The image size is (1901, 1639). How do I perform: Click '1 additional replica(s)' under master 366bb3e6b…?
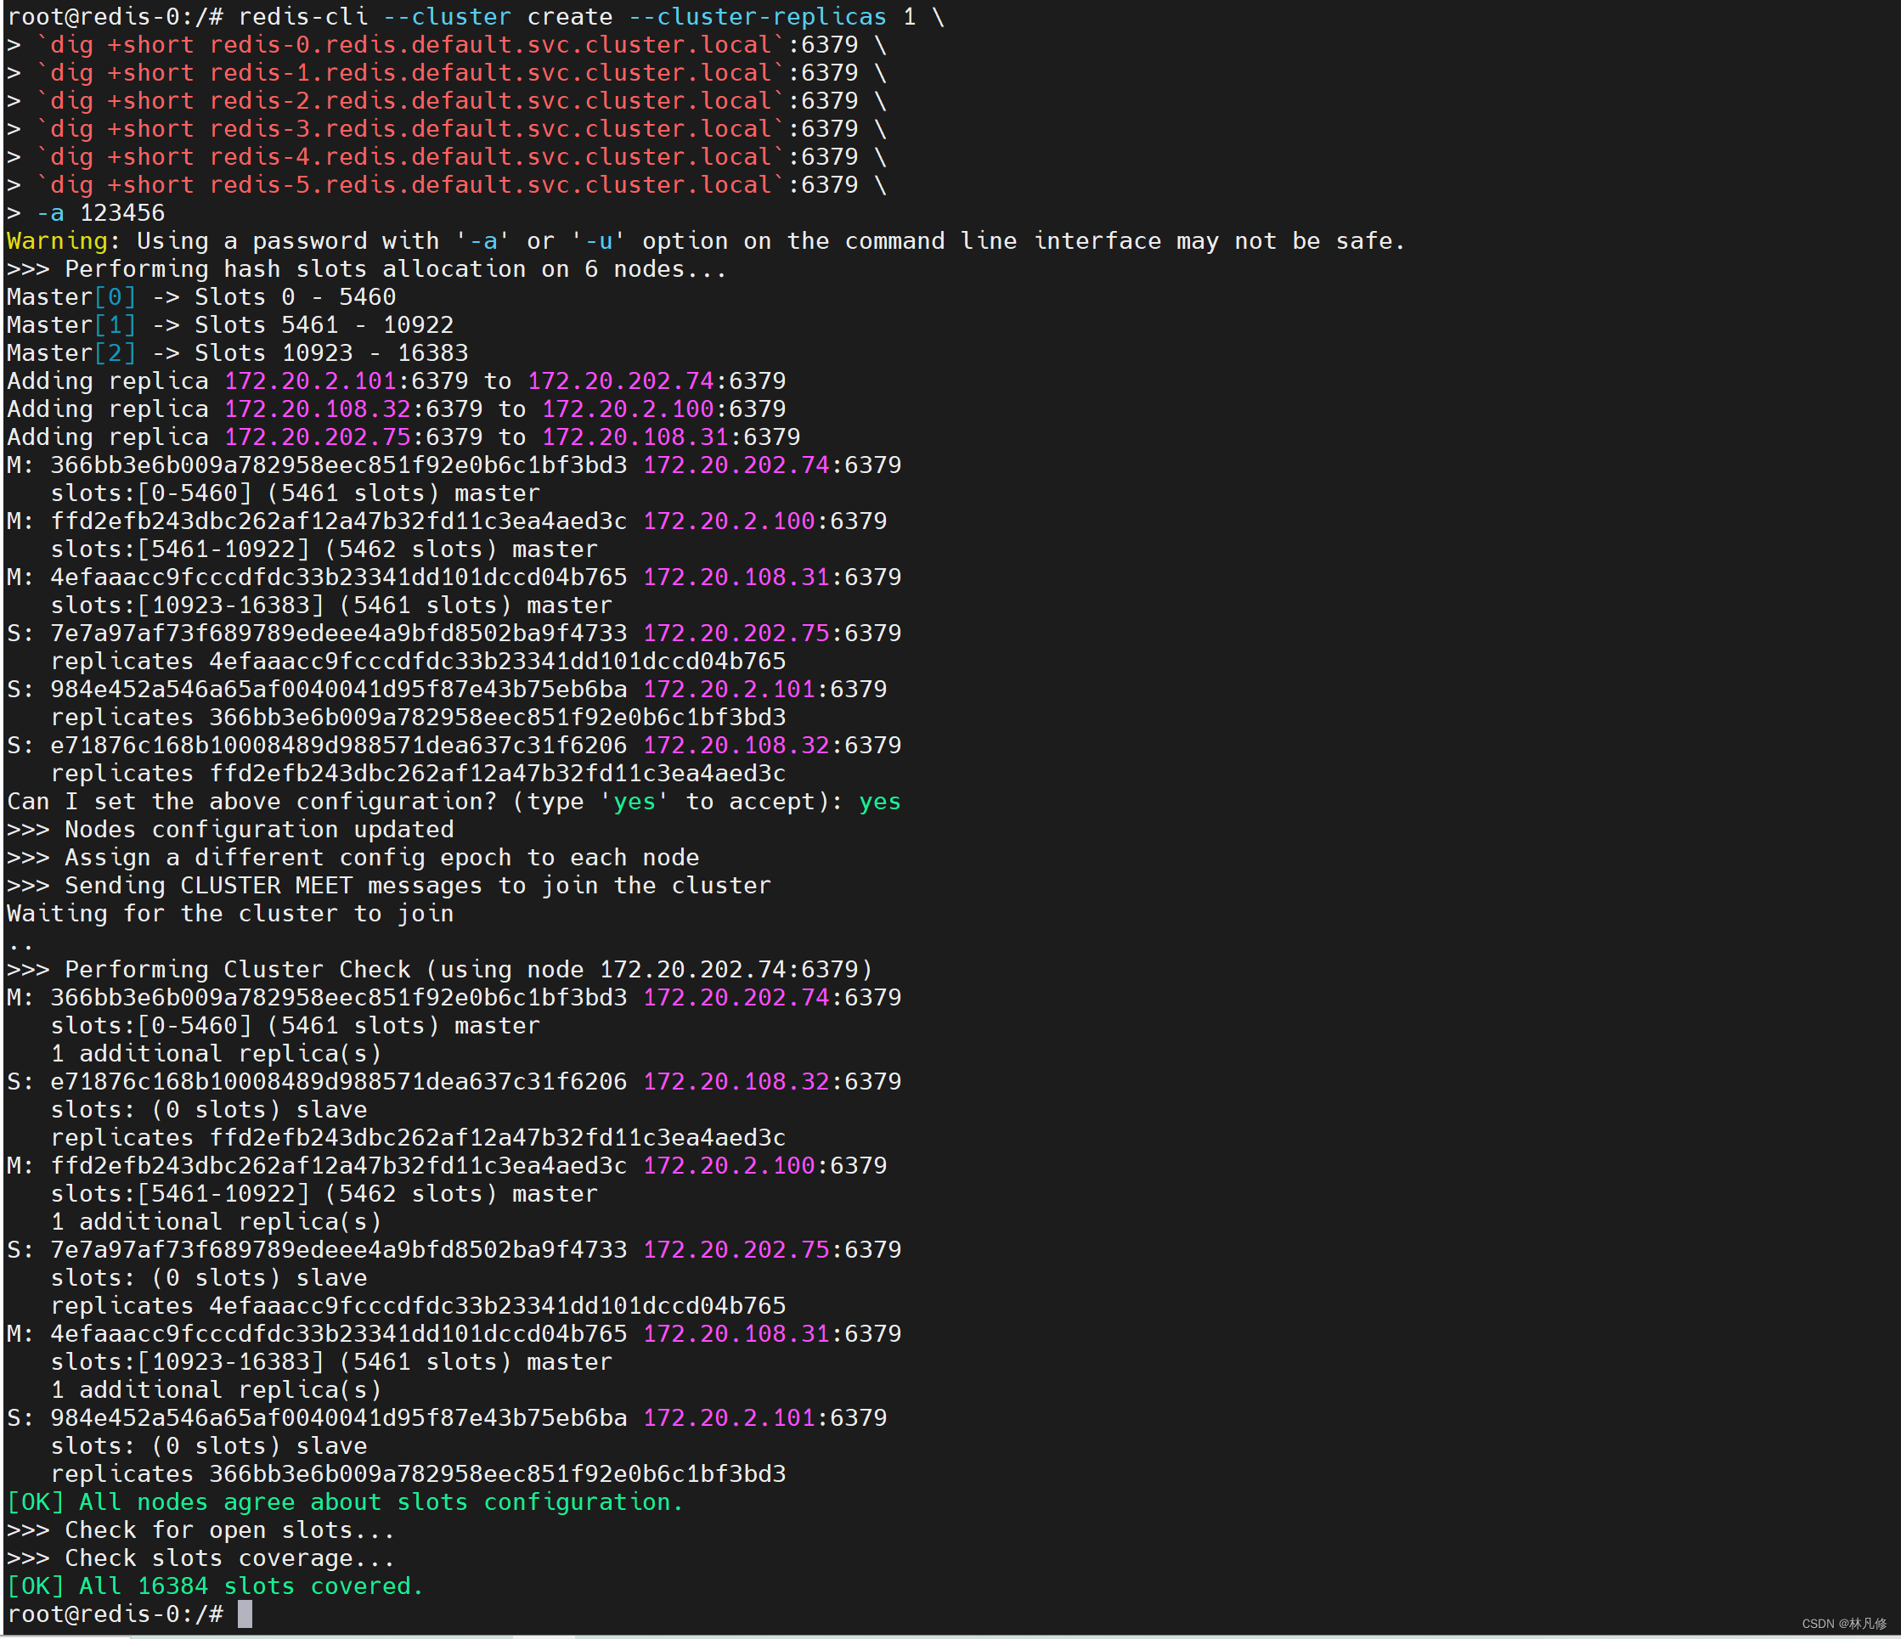pyautogui.click(x=217, y=1054)
